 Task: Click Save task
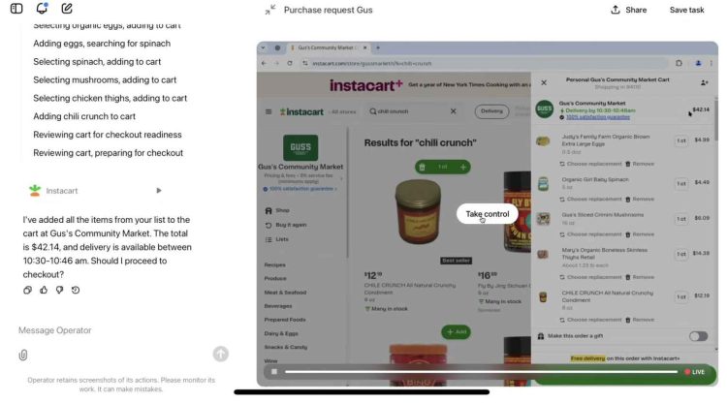tap(686, 10)
